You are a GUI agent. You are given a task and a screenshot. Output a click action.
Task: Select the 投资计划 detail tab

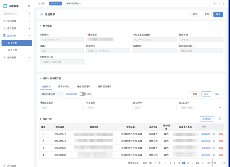pyautogui.click(x=46, y=87)
